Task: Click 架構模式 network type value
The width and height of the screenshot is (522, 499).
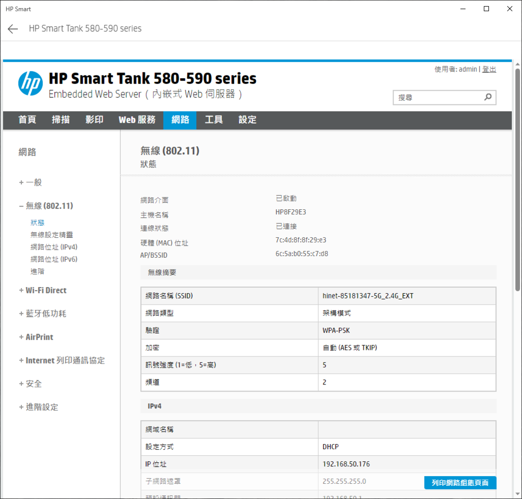Action: [336, 313]
